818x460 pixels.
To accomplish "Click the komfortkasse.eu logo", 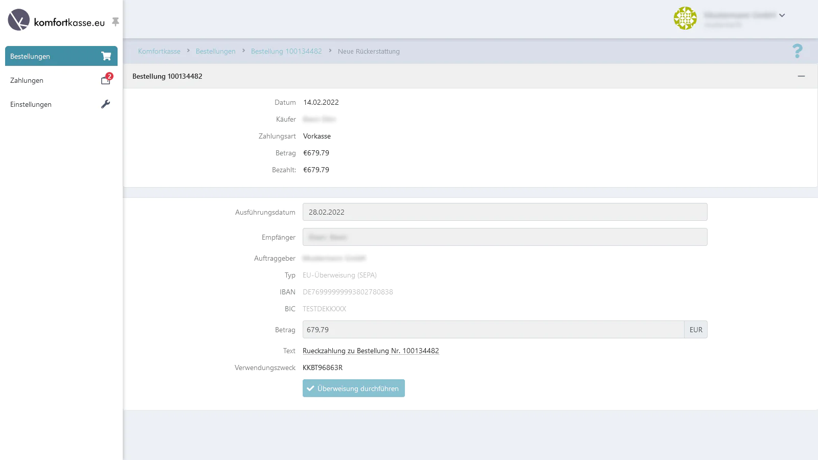I will point(56,20).
